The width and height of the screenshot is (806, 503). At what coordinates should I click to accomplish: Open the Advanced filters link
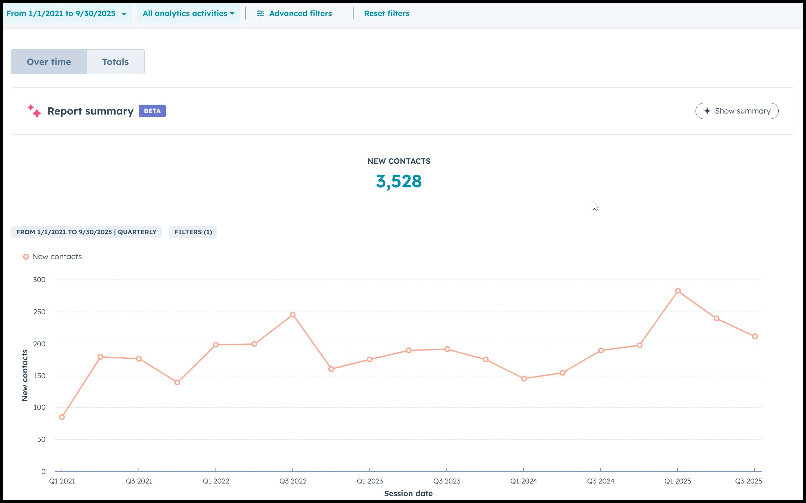[300, 14]
